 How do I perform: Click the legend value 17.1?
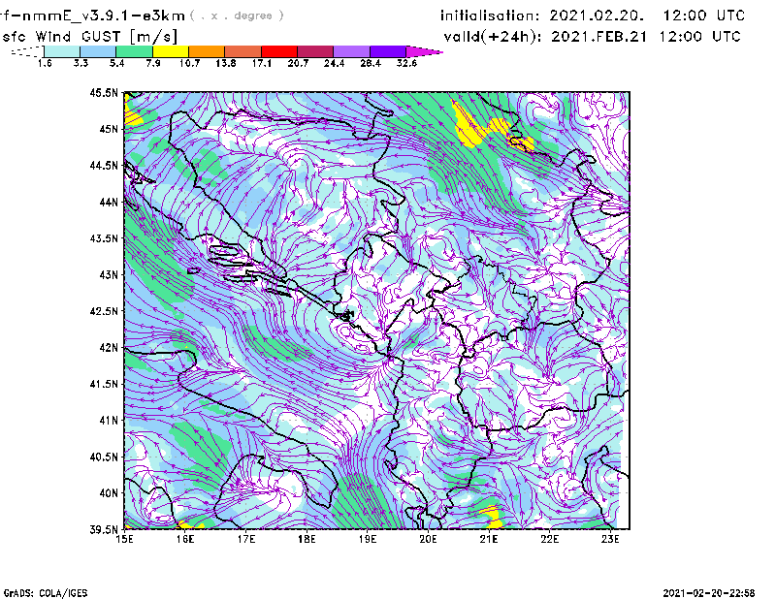(261, 63)
